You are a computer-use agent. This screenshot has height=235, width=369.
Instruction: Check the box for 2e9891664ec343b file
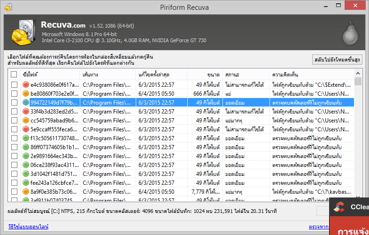(x=14, y=156)
